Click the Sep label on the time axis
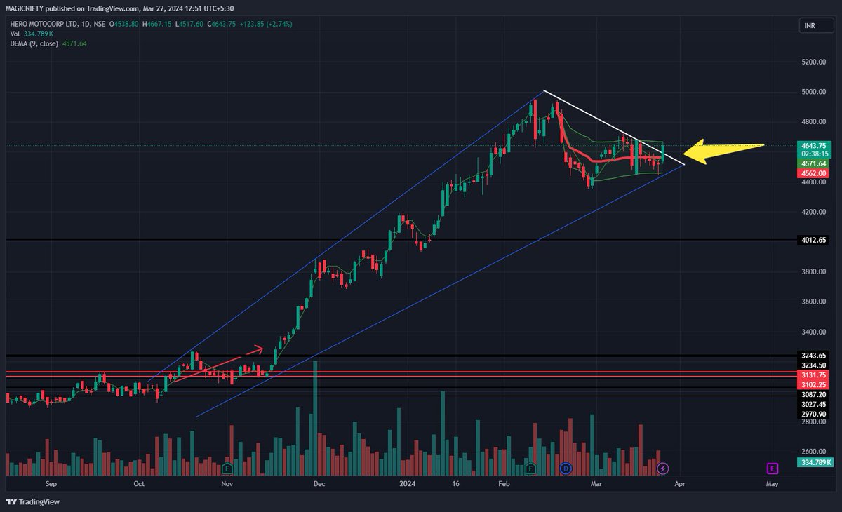 pyautogui.click(x=51, y=484)
